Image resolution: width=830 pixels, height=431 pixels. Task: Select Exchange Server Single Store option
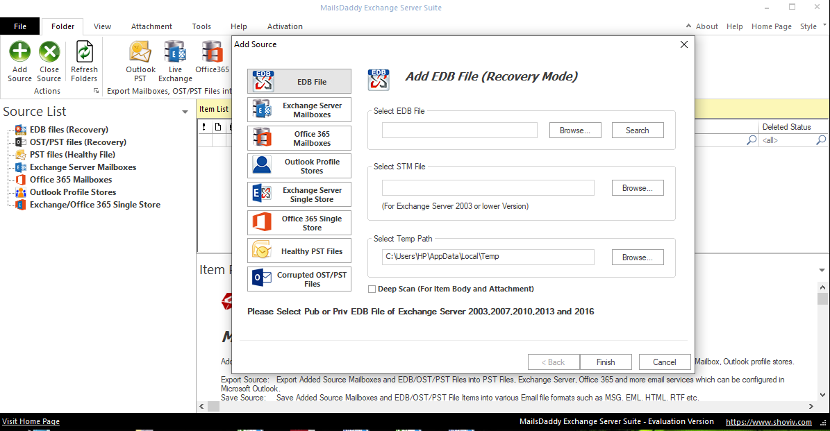(x=299, y=194)
